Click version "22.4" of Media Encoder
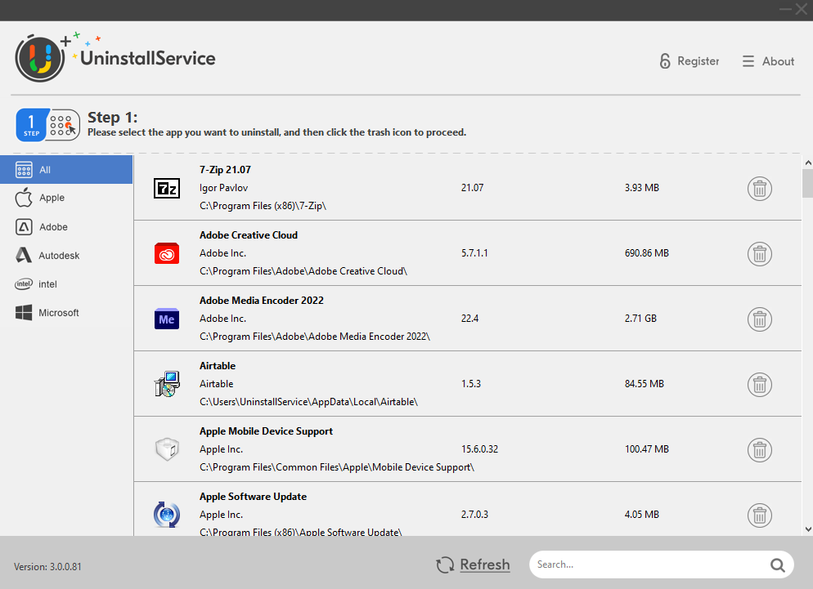The image size is (813, 589). pos(469,318)
